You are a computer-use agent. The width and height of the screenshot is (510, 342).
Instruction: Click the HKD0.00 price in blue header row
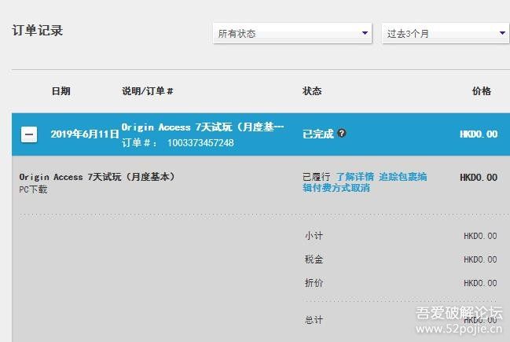(x=479, y=134)
